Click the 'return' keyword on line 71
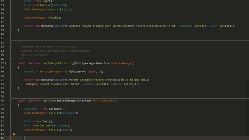 [28, 80]
